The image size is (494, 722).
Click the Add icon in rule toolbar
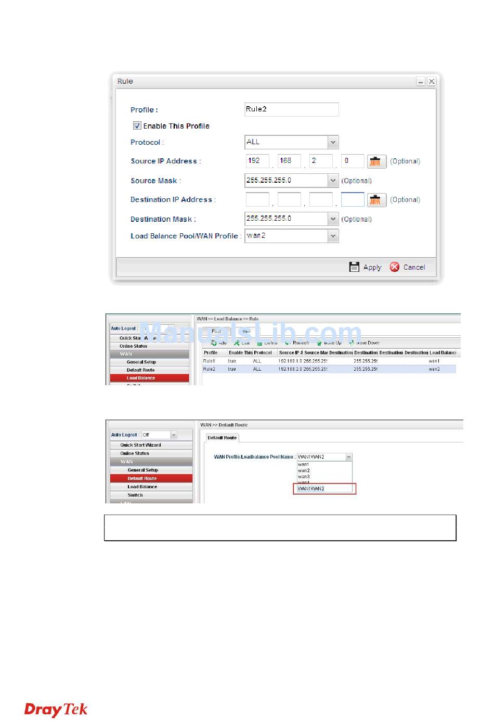pyautogui.click(x=214, y=343)
